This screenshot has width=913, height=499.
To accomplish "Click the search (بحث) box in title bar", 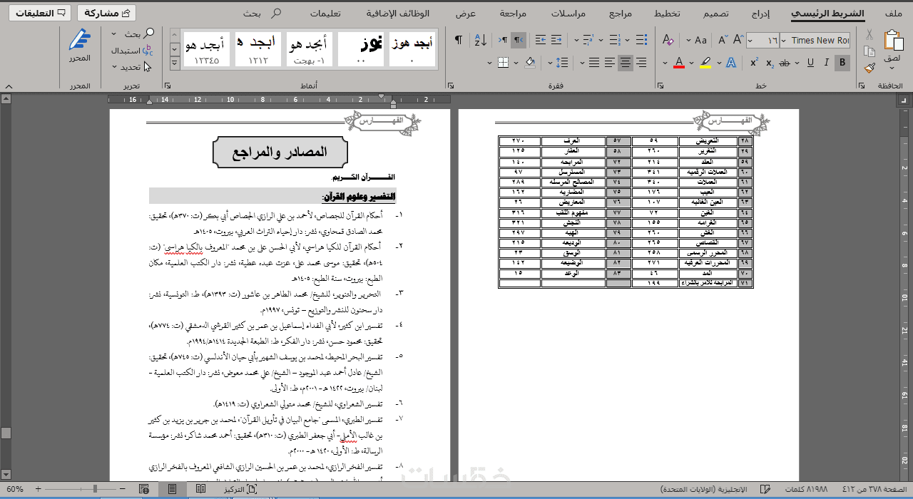I will tap(262, 14).
